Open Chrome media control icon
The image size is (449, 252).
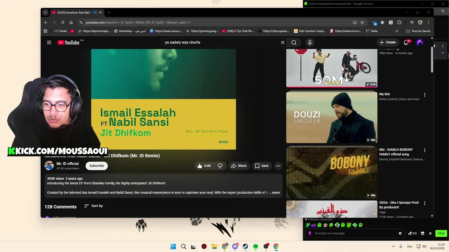coord(412,22)
